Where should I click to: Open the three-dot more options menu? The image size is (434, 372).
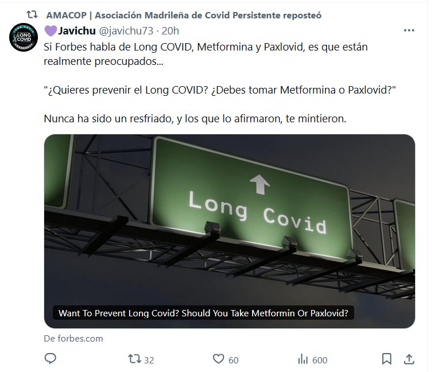point(409,30)
